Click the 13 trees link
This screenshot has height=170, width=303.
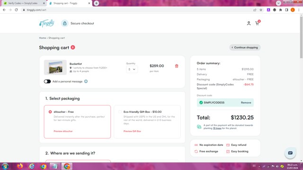(217, 128)
